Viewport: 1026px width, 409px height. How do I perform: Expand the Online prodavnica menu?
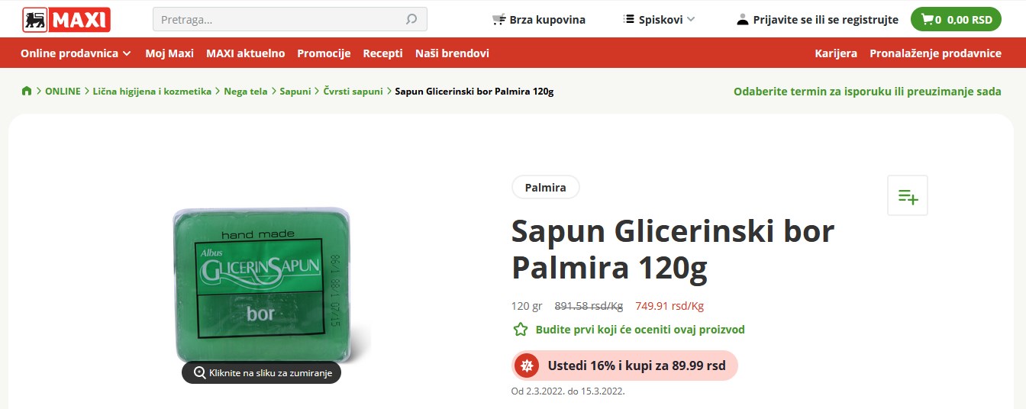[x=76, y=53]
